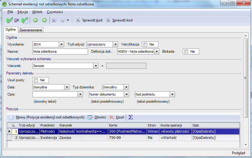Expand the Tryb edycji dropdown
Viewport: 252px width, 158px height.
click(115, 44)
